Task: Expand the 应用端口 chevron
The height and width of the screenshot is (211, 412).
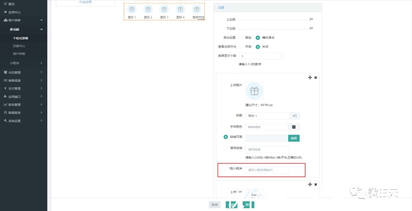Action: 42,97
